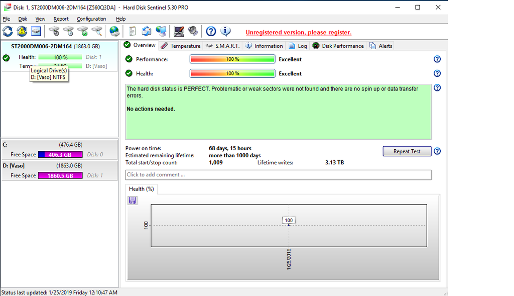
Task: Switch to the Overview tab
Action: point(140,45)
